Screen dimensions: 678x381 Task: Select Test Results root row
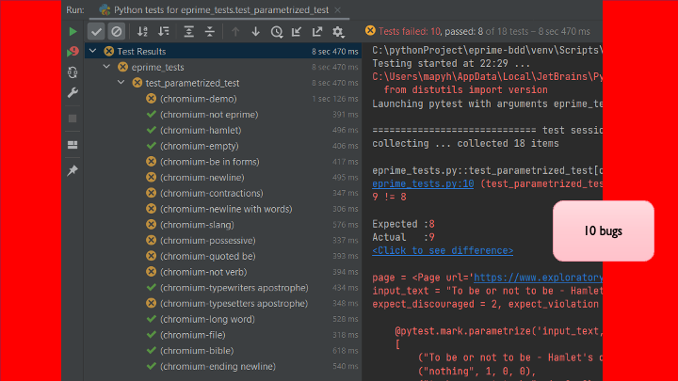coord(223,51)
